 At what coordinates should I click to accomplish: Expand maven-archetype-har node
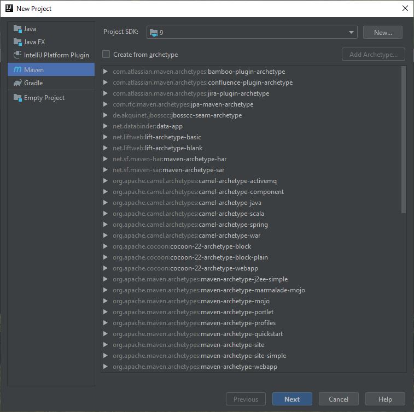tap(106, 159)
